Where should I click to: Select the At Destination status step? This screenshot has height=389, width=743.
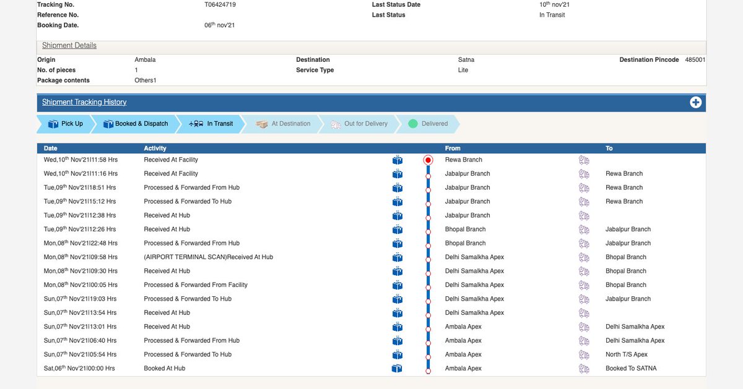pos(283,124)
